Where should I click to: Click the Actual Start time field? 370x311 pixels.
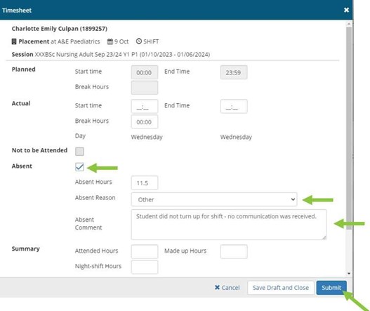pos(145,107)
